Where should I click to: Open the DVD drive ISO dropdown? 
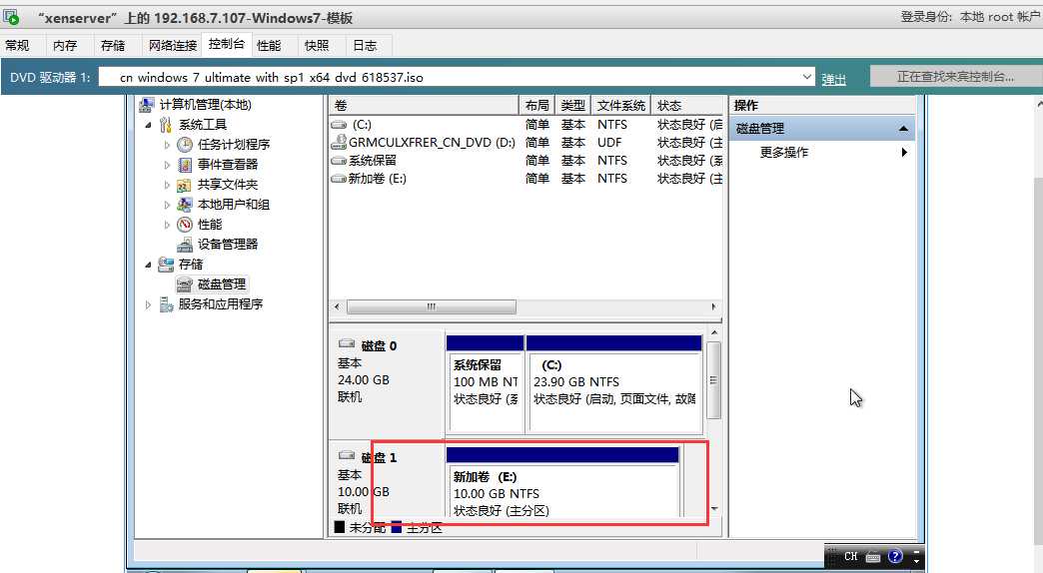(806, 77)
